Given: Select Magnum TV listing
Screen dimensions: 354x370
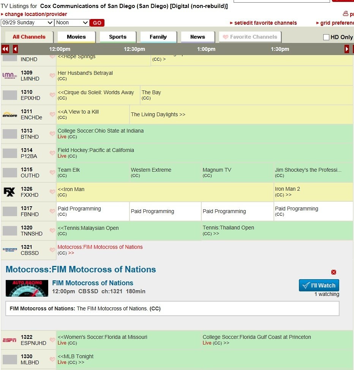Looking at the screenshot, I should pyautogui.click(x=217, y=170).
